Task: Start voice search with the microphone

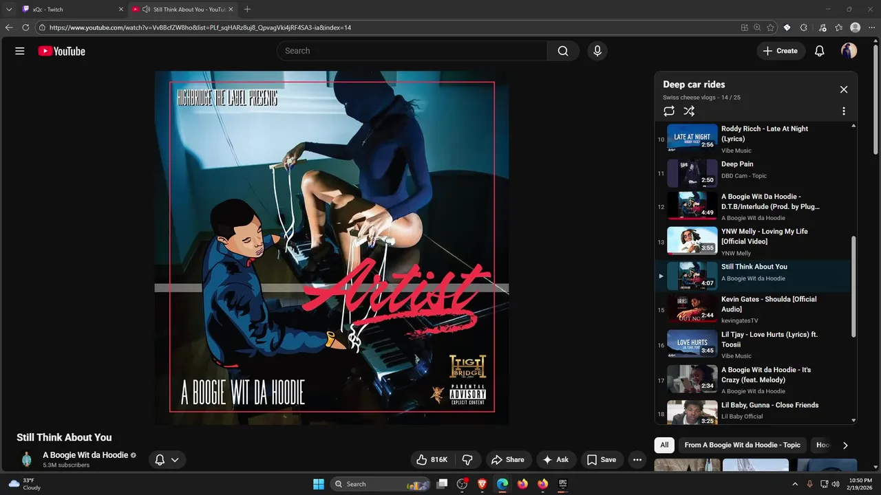Action: [597, 51]
